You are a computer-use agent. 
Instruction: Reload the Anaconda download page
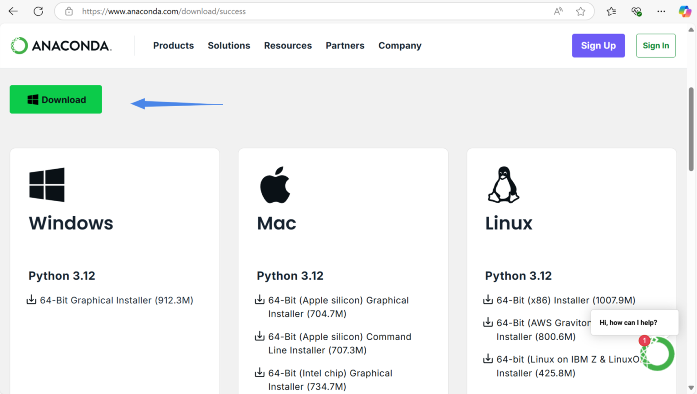38,11
